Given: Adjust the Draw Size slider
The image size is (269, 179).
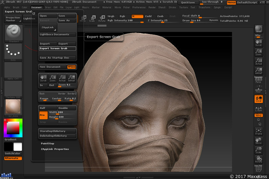Looking at the screenshot, I should (x=195, y=21).
